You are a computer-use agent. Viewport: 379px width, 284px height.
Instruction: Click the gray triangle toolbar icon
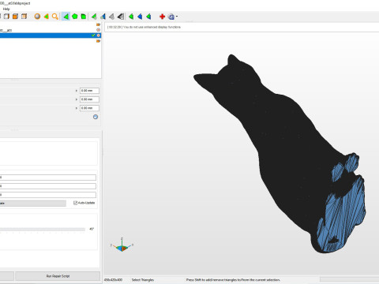[x=111, y=17]
